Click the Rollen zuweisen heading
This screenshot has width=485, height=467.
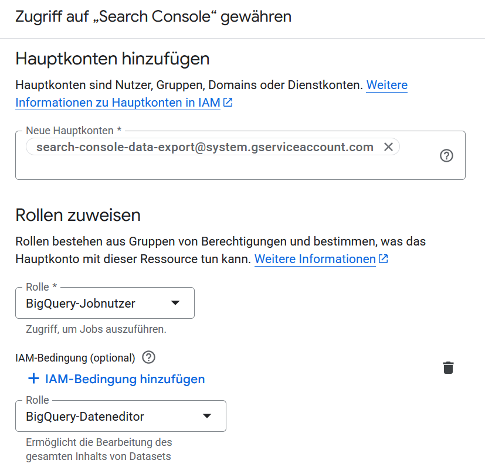coord(78,215)
